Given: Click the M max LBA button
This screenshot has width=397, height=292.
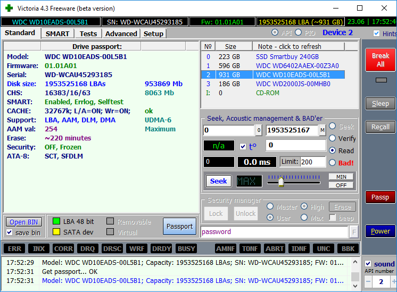Looking at the screenshot, I should click(322, 130).
